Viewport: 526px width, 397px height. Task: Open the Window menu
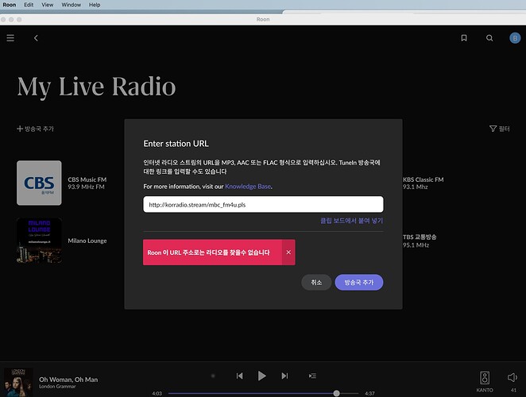click(x=72, y=5)
